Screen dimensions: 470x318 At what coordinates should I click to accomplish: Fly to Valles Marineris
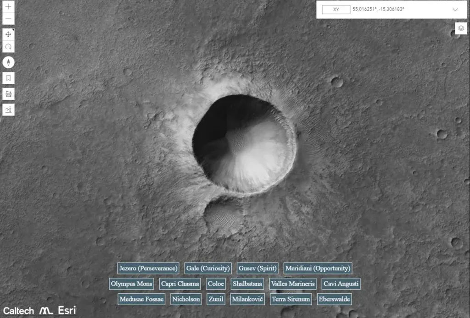[x=293, y=284]
